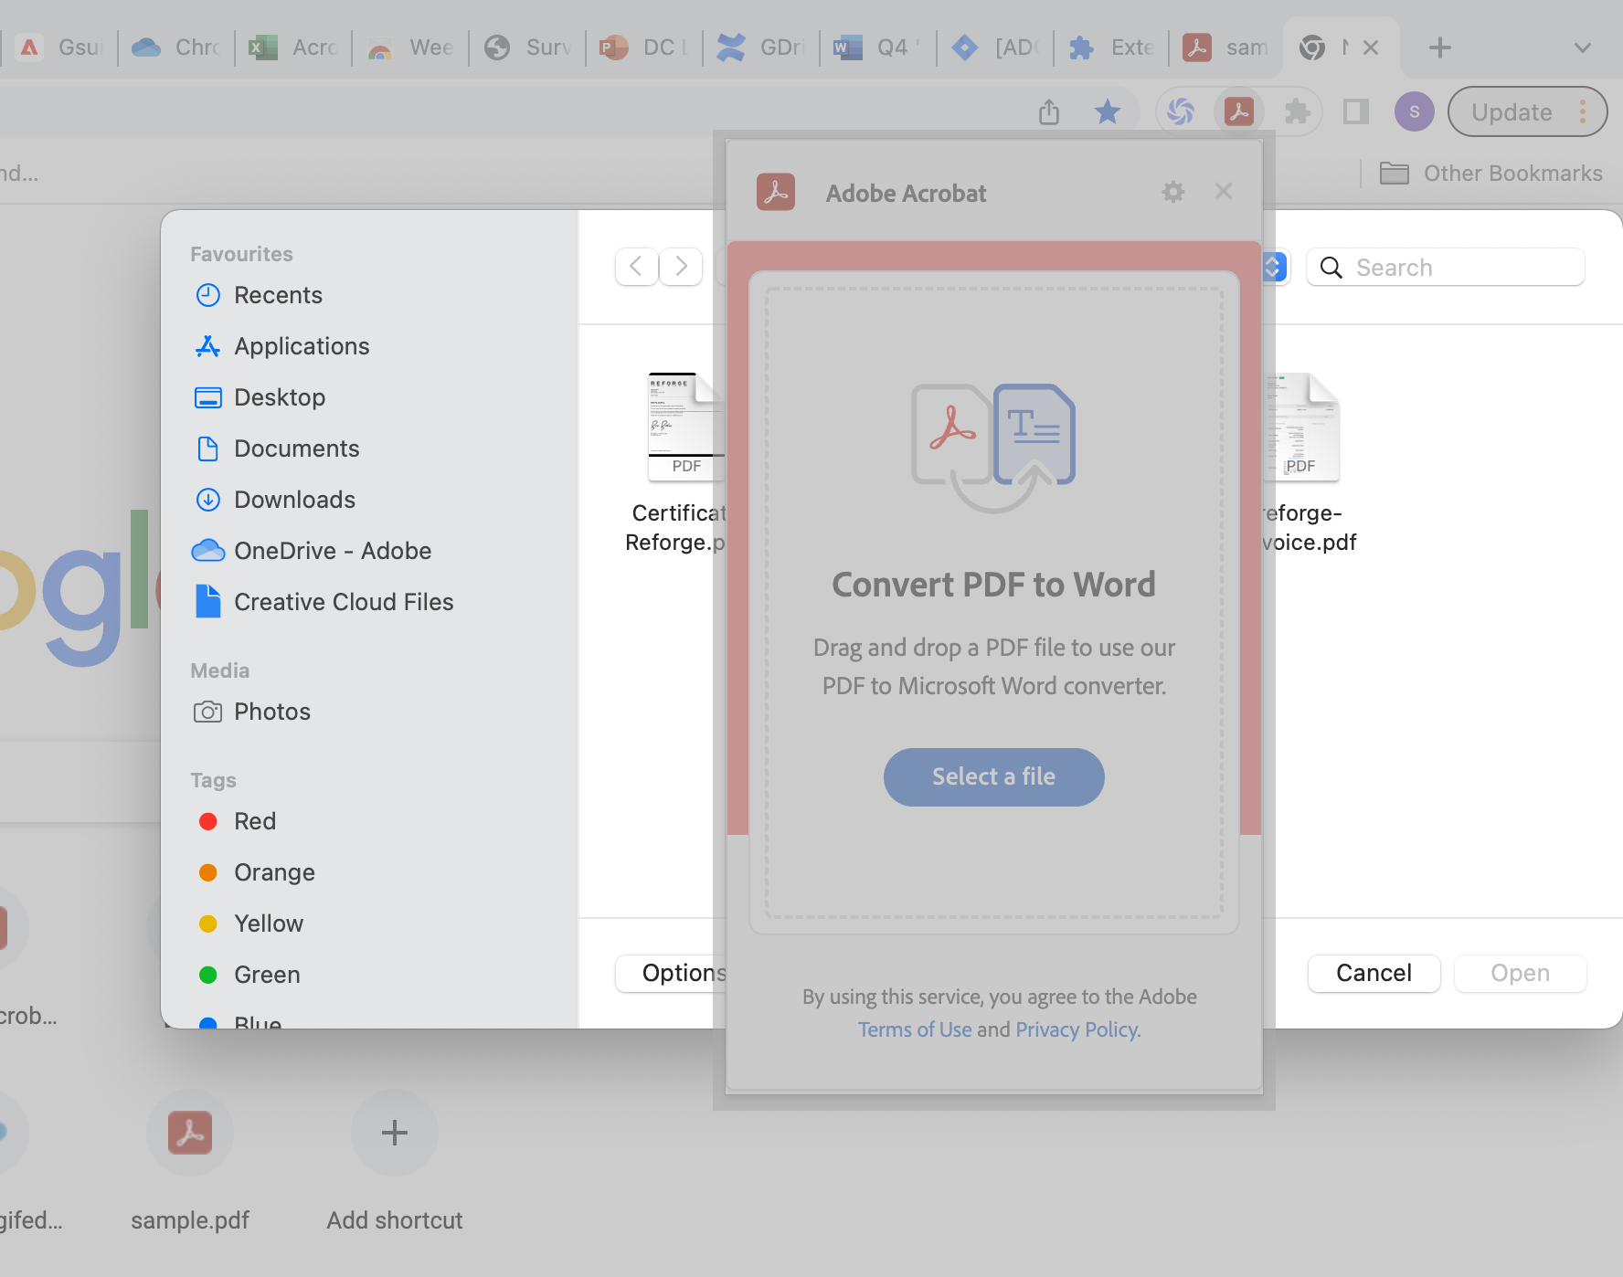Open the Other Bookmarks folder
The height and width of the screenshot is (1277, 1623).
point(1490,173)
